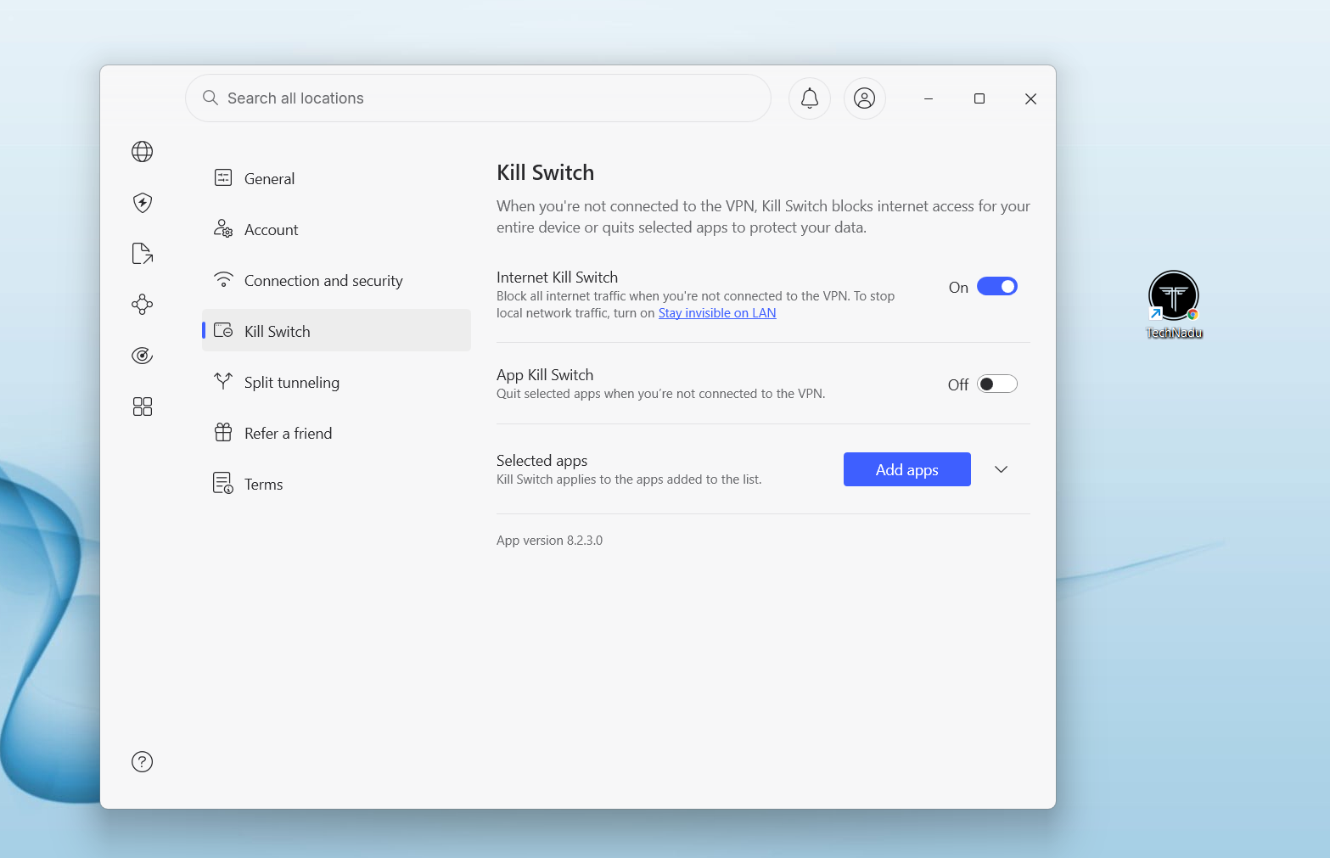Open Split tunneling settings
This screenshot has width=1330, height=858.
click(x=336, y=382)
